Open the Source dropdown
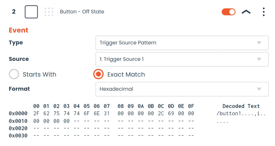Image resolution: width=275 pixels, height=146 pixels. coord(182,59)
